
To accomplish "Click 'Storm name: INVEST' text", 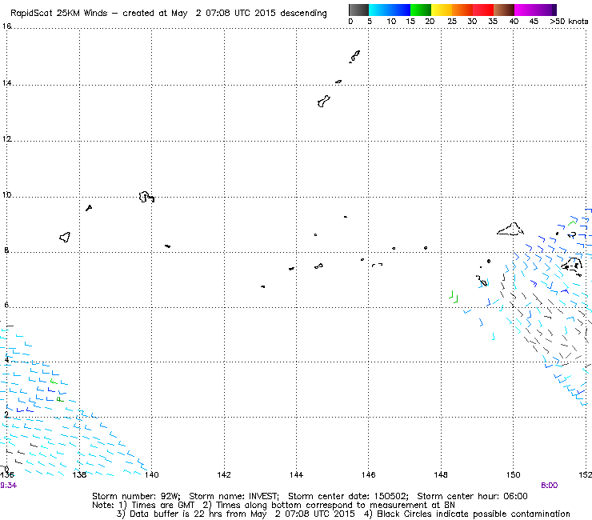I will (234, 496).
